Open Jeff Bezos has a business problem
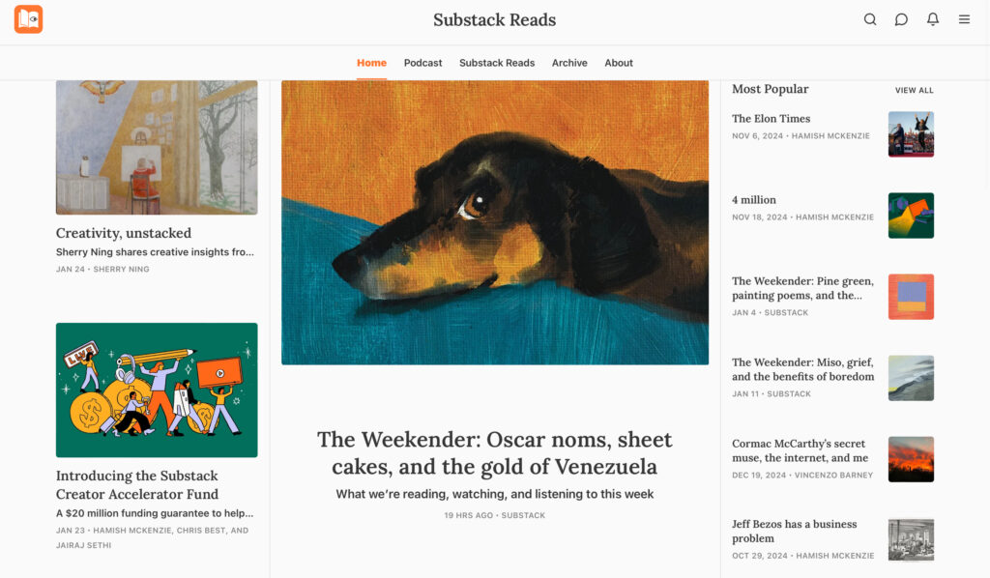990x578 pixels. (x=795, y=532)
